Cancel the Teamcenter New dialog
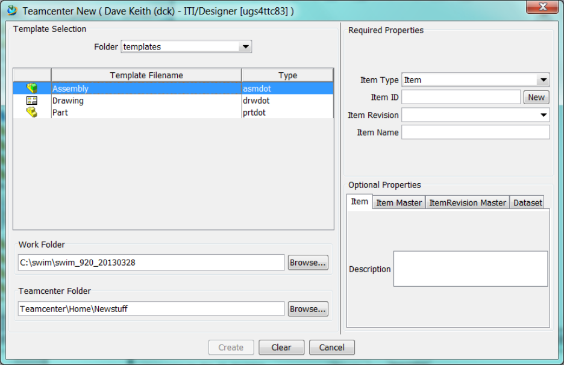Screen dimensions: 564x365 pos(331,348)
